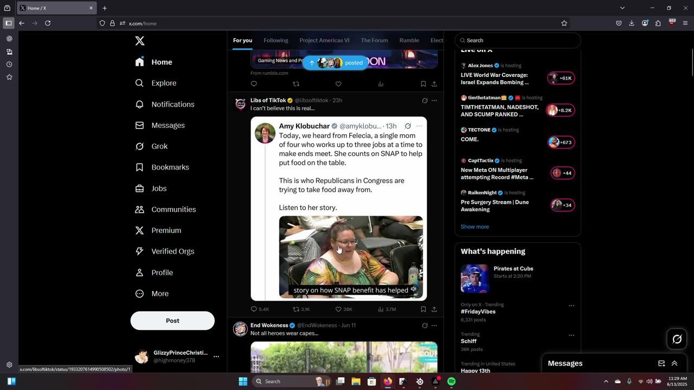Screen dimensions: 694x390
Task: Open options for Schiff trend
Action: pos(571,335)
